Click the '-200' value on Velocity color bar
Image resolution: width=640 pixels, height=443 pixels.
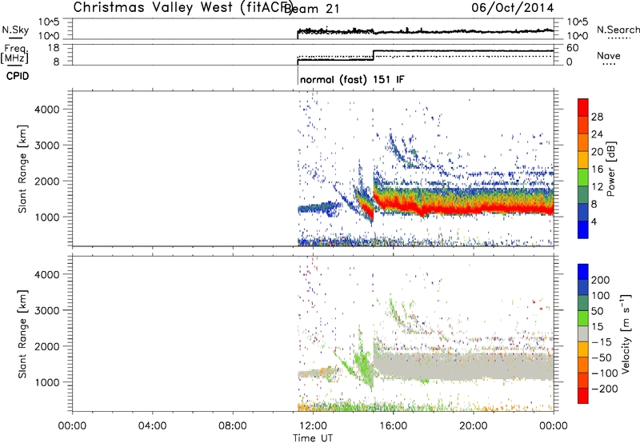(603, 389)
